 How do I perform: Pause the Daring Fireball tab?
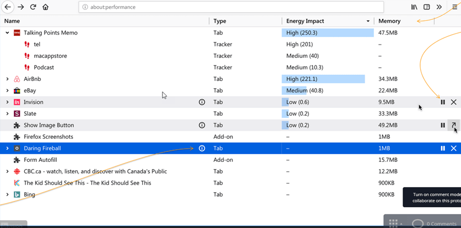pyautogui.click(x=443, y=148)
